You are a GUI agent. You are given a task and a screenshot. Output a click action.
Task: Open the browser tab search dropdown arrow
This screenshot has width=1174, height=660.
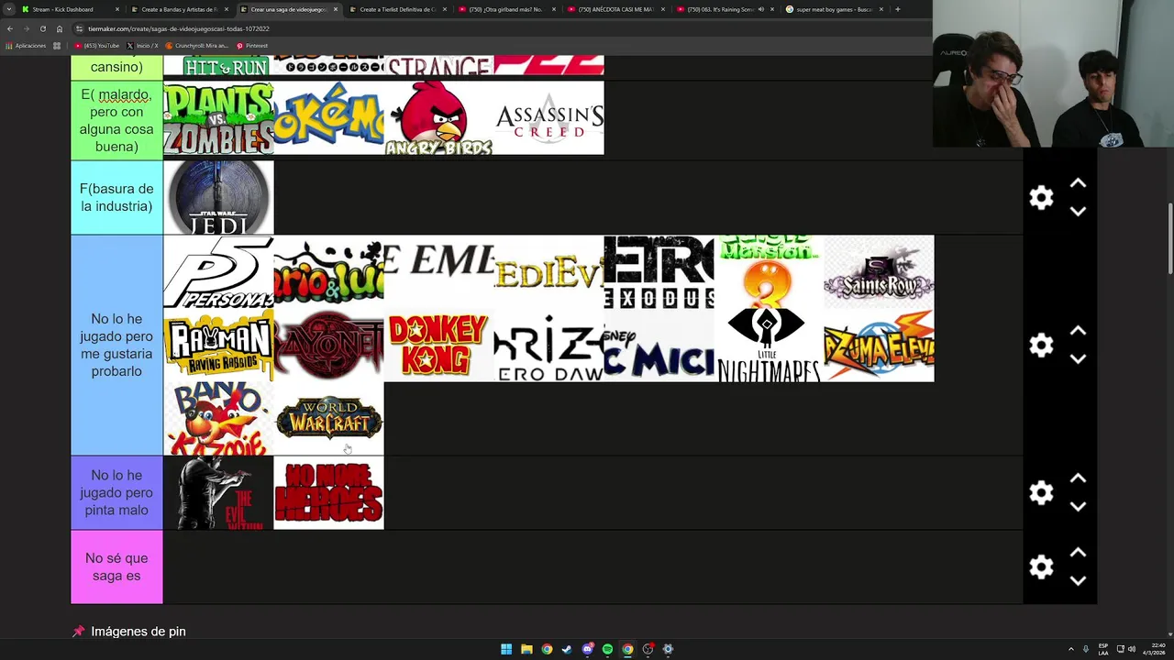[x=8, y=9]
